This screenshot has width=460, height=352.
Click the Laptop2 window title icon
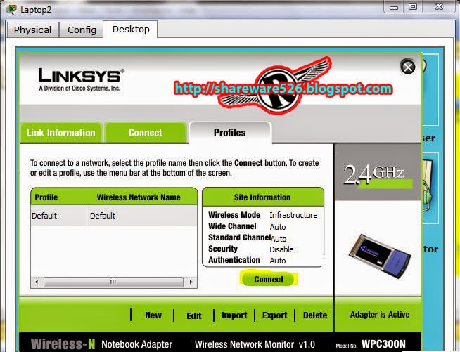pos(12,10)
